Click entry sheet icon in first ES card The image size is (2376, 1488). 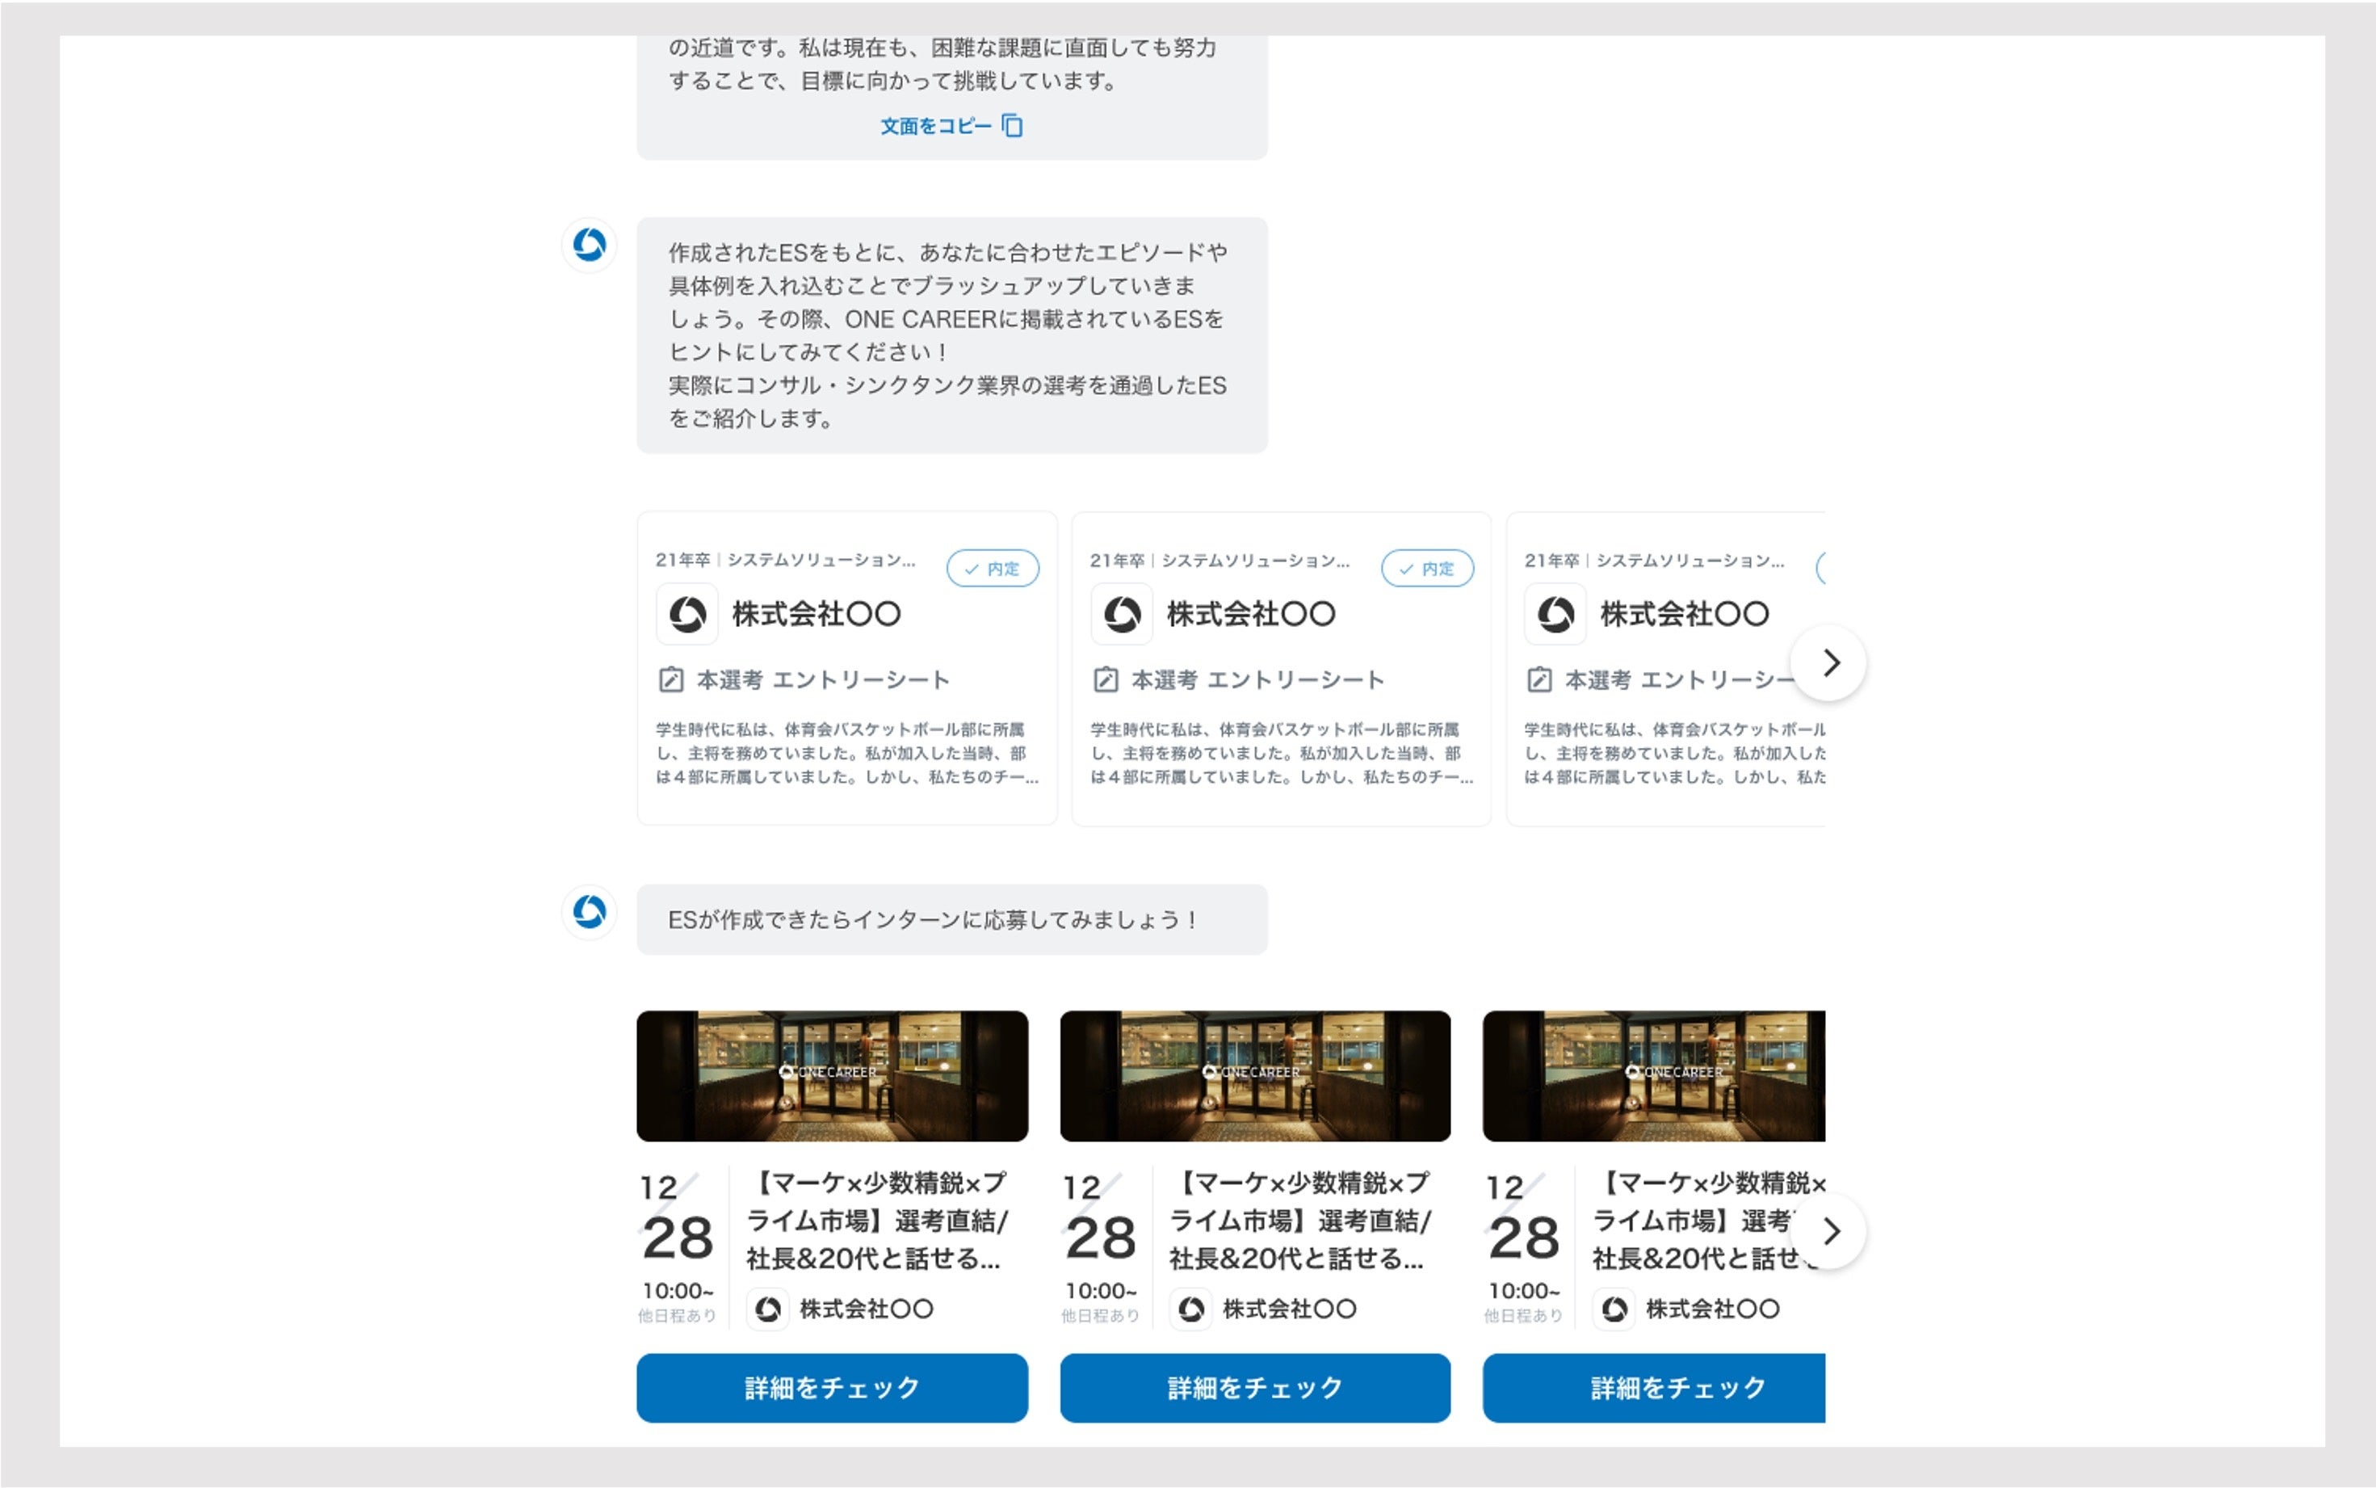pos(671,680)
